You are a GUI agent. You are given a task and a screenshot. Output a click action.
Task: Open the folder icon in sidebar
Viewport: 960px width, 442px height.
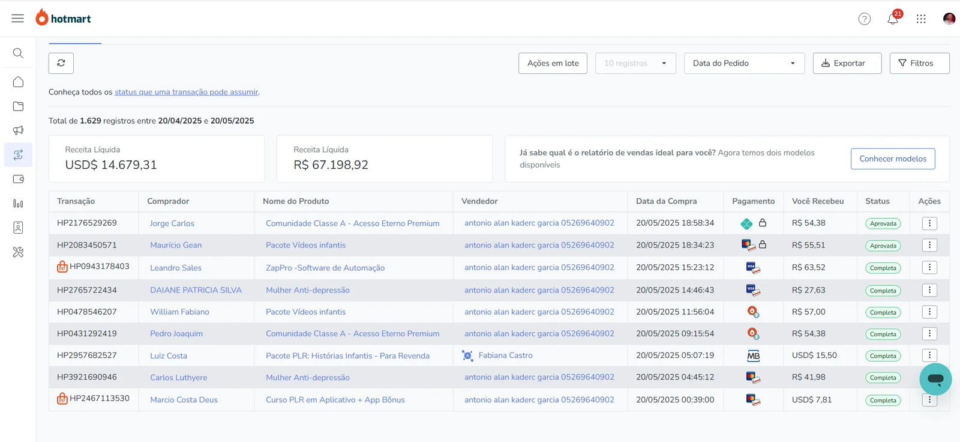pos(18,106)
